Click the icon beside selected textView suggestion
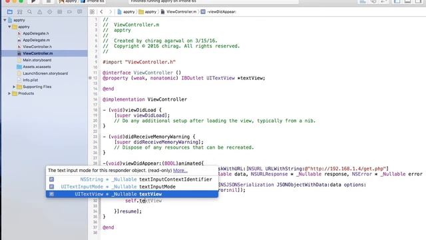The image size is (426, 240). tap(52, 194)
